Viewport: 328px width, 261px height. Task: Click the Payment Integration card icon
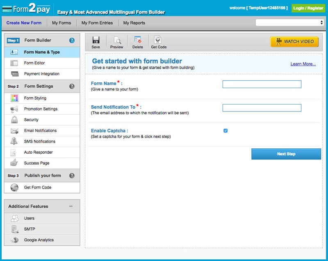pyautogui.click(x=15, y=74)
